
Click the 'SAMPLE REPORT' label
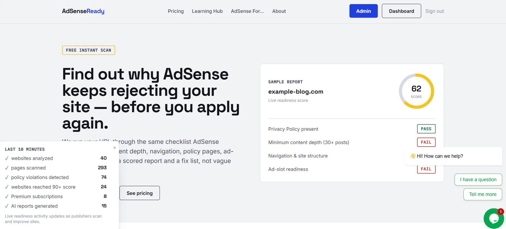point(285,82)
